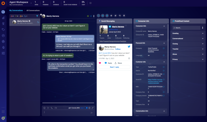Toggle the Direct message switch
The height and width of the screenshot is (122, 207).
coord(86,108)
